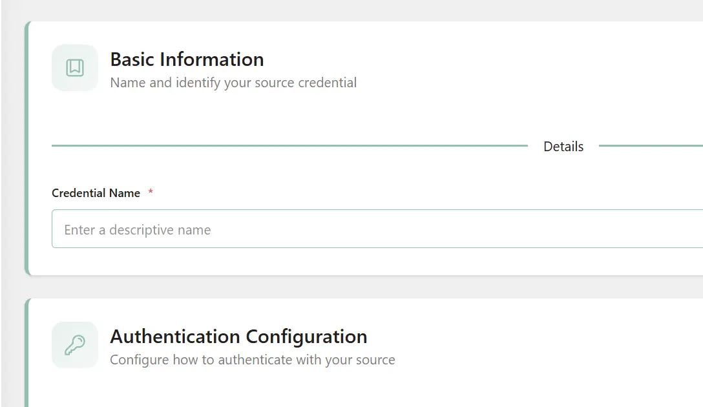Click the gray gap between the two cards
This screenshot has width=703, height=407.
pyautogui.click(x=362, y=287)
